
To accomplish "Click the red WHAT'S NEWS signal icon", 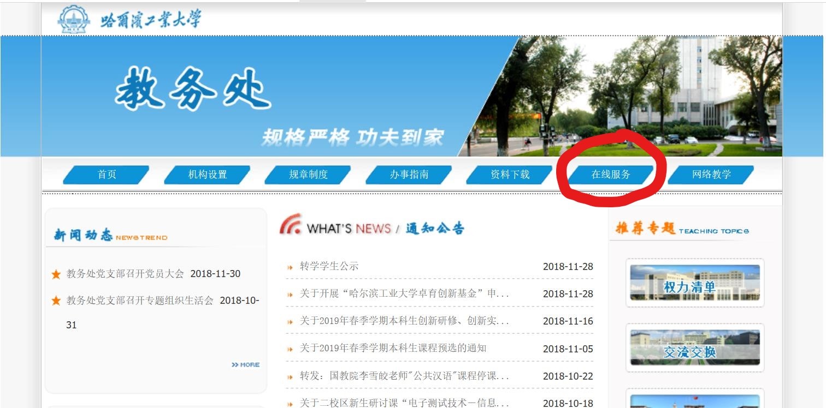I will point(290,224).
